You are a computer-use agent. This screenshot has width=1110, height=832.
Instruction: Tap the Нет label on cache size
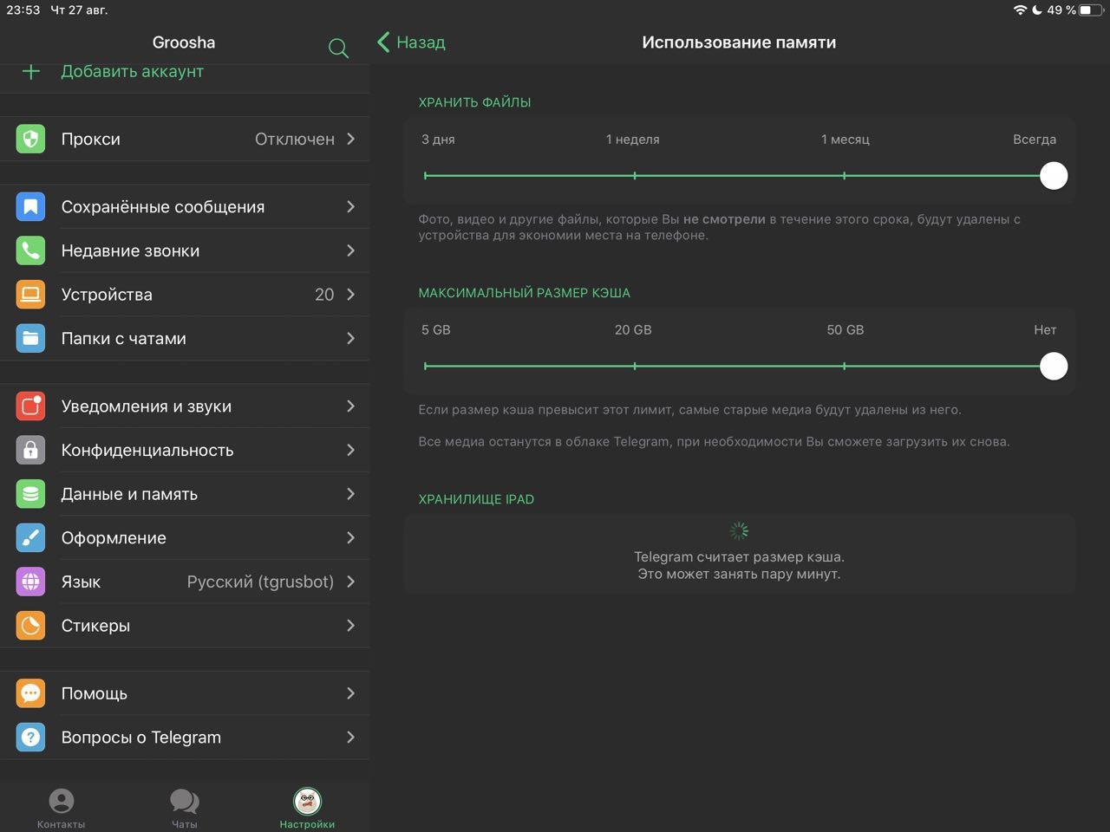(x=1045, y=329)
